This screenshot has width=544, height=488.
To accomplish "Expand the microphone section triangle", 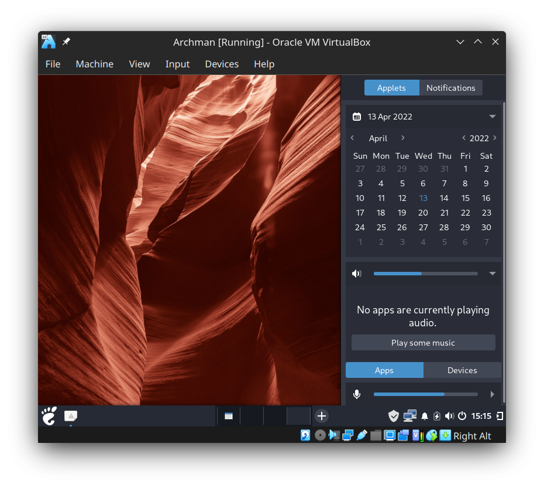I will [493, 394].
